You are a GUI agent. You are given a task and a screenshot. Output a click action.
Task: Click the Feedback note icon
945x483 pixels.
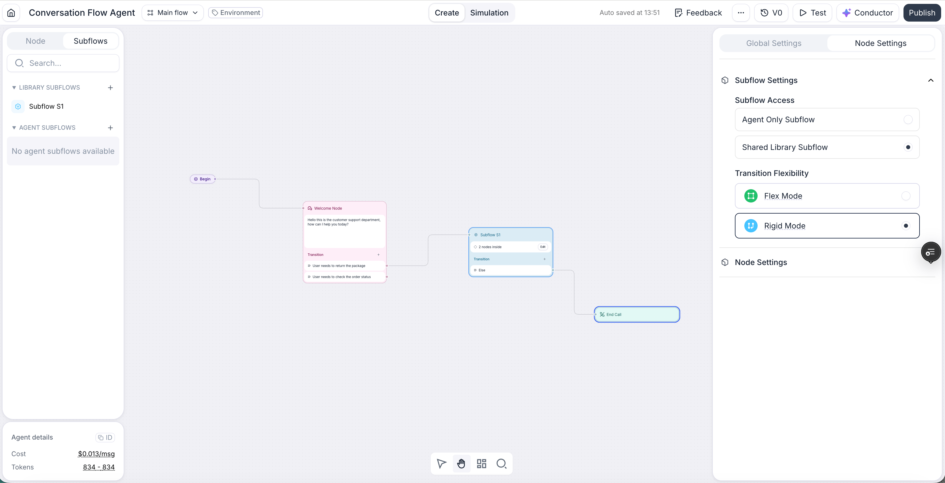679,13
